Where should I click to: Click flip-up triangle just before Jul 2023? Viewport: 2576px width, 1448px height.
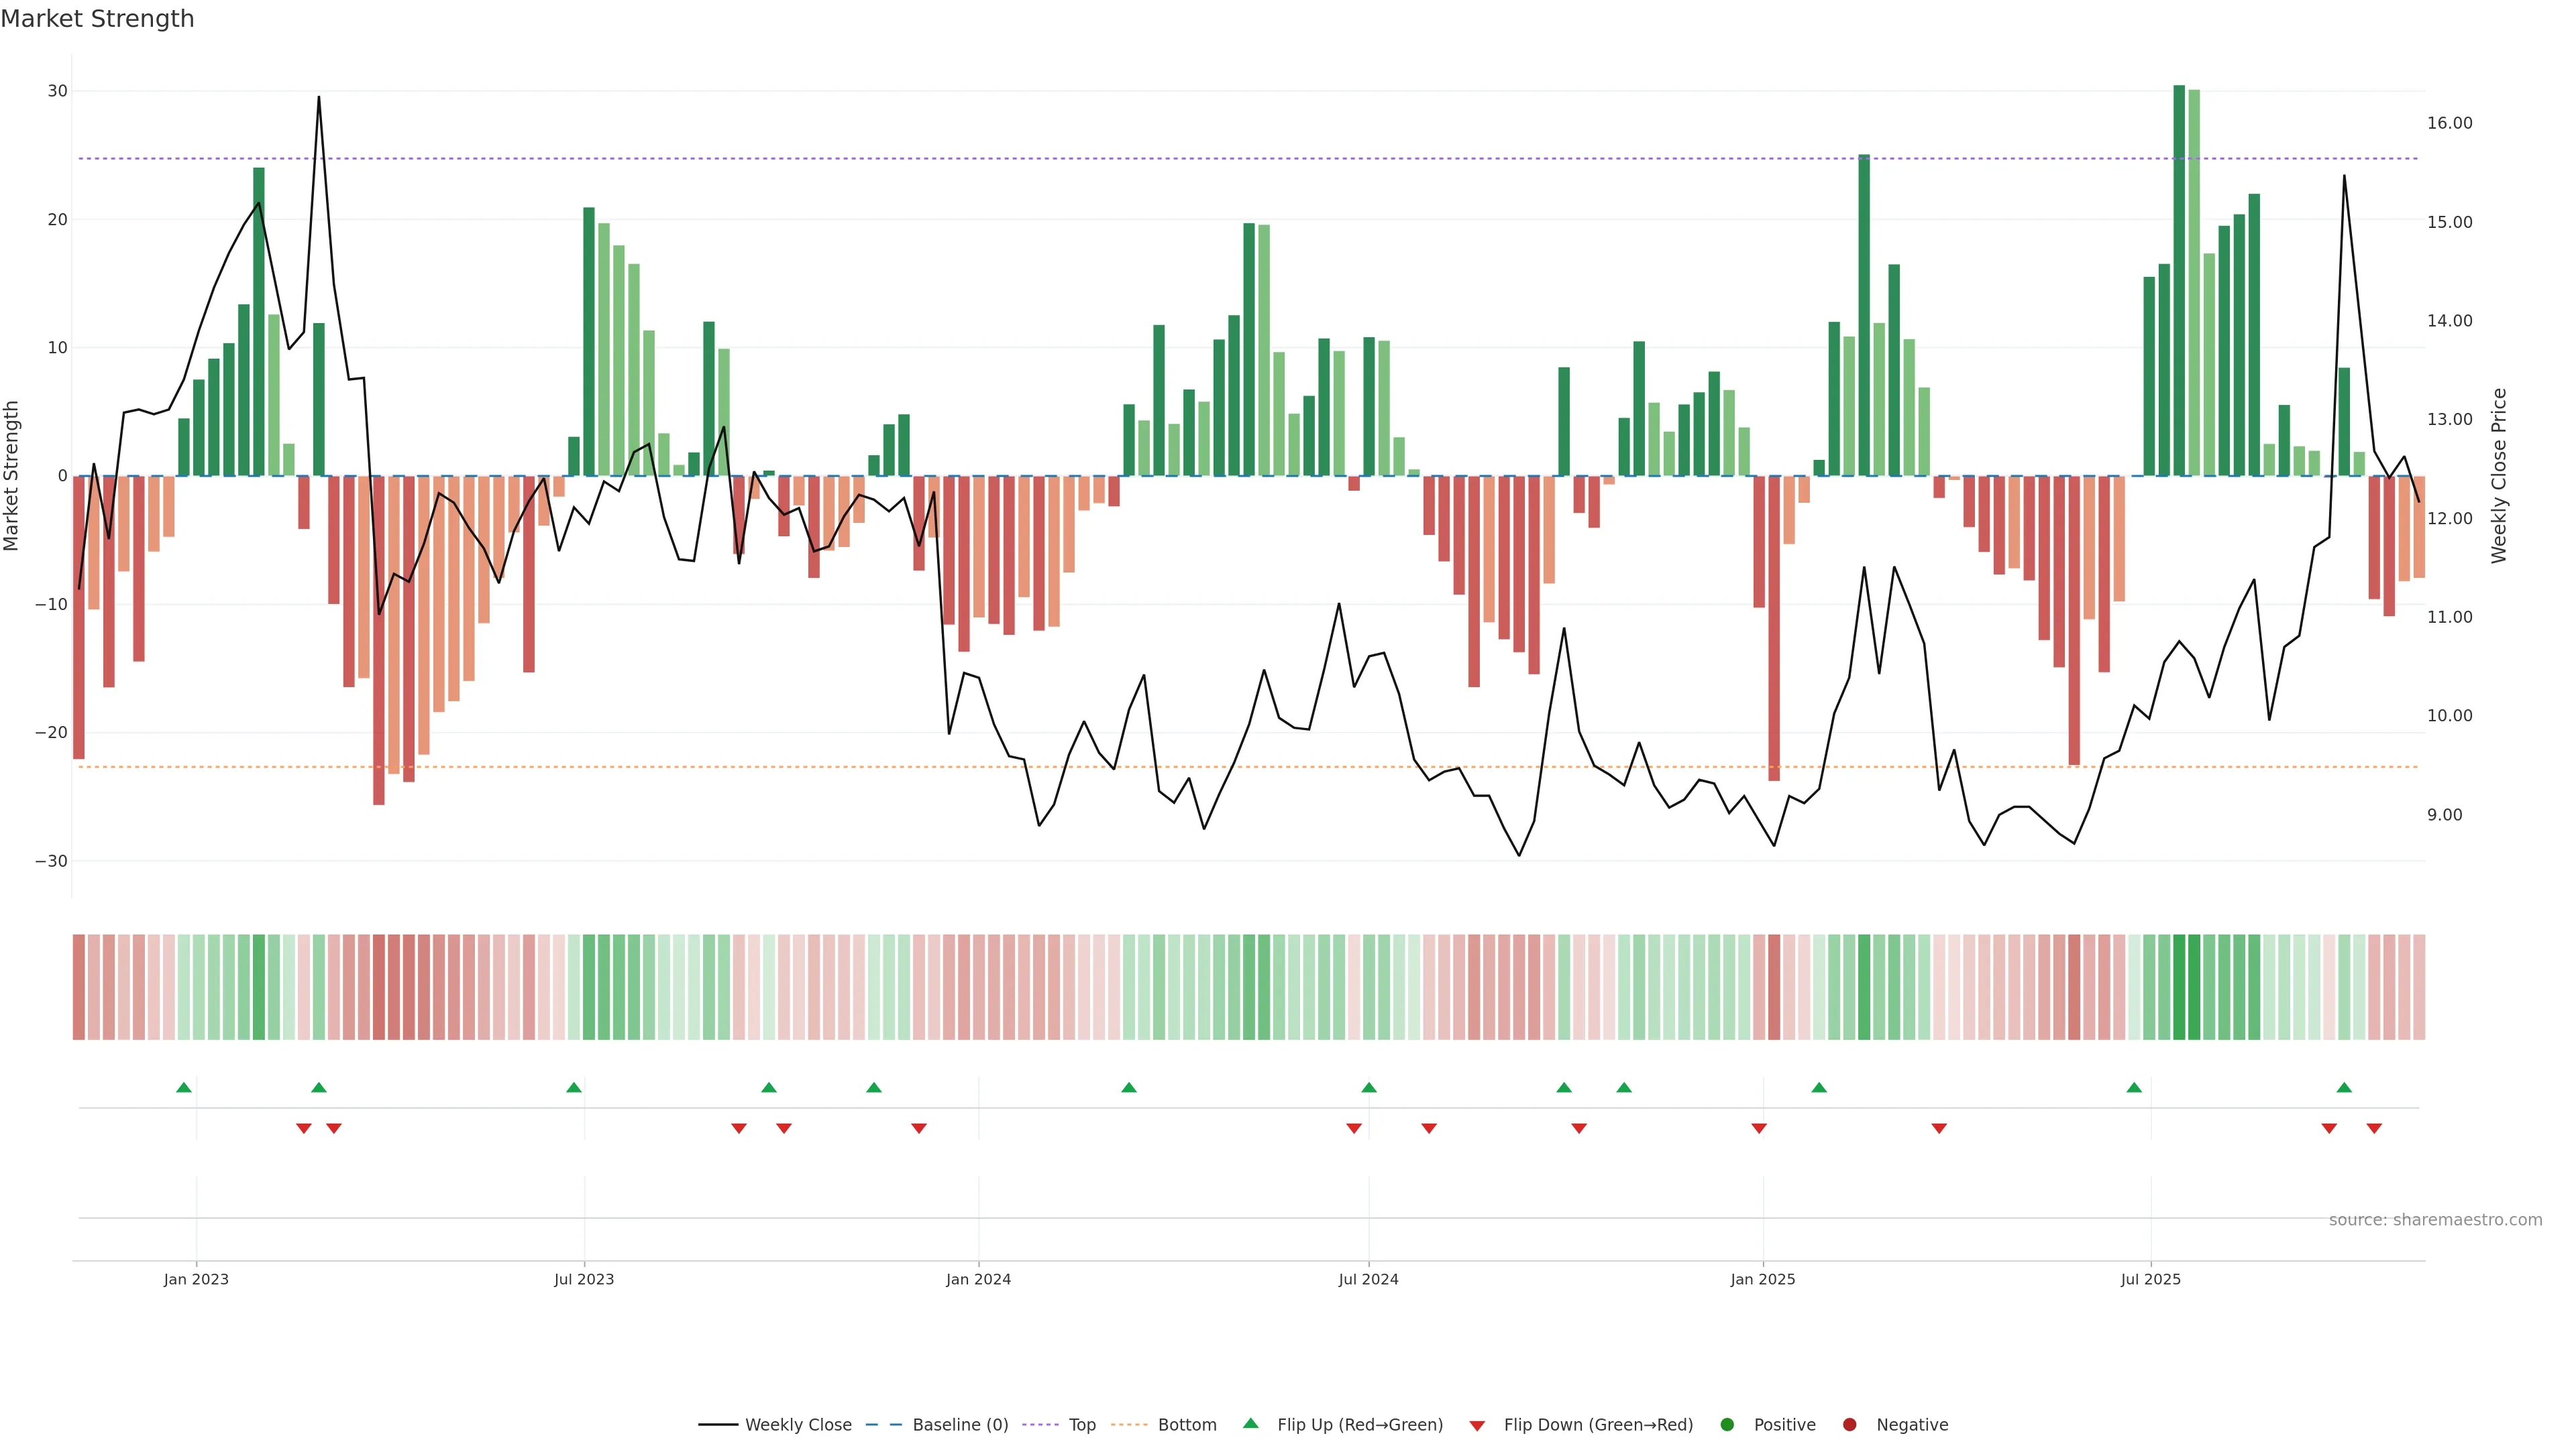click(574, 1087)
